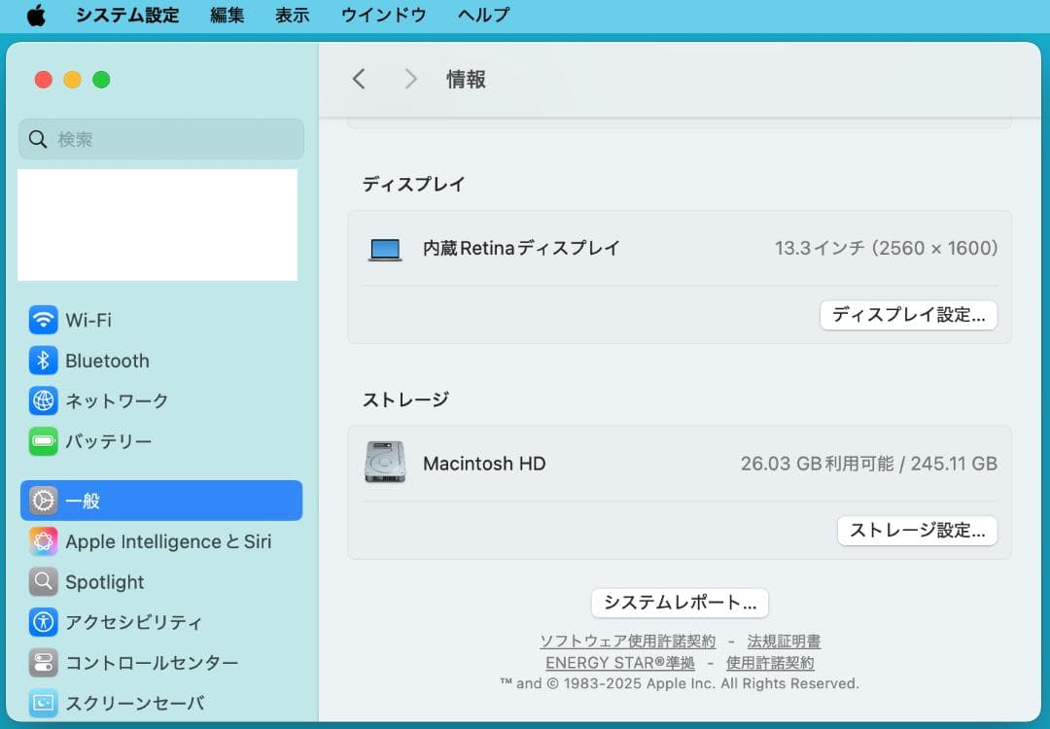Click the スクリーンセーバ sidebar icon

[x=43, y=703]
